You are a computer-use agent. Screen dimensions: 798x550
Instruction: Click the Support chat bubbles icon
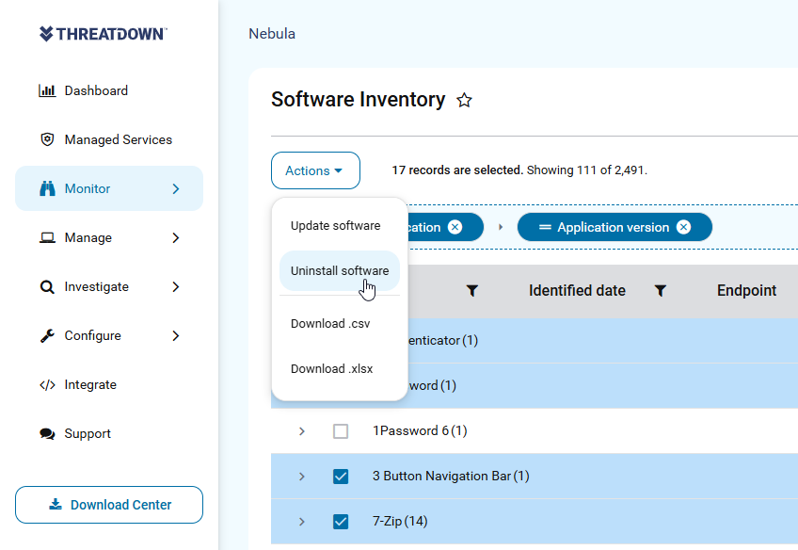(x=47, y=434)
